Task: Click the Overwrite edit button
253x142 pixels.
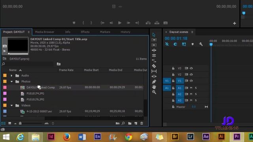Action: (x=157, y=23)
